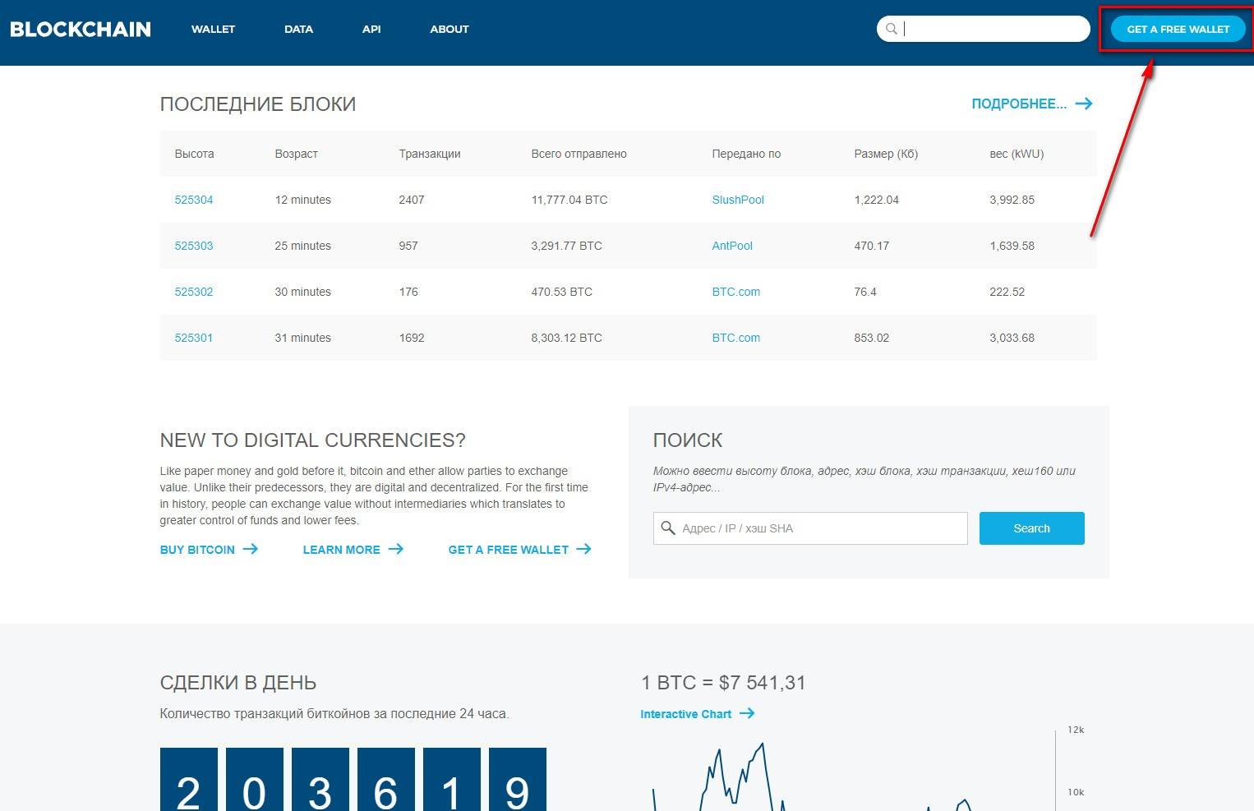Click the вес (kWU) column header
The height and width of the screenshot is (811, 1254).
[x=1017, y=154]
